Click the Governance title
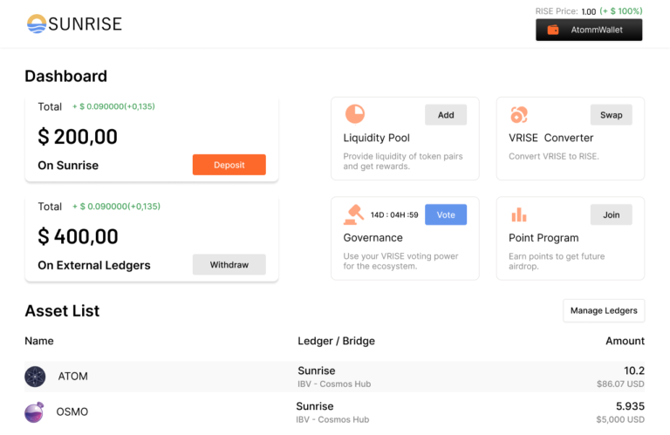Viewport: 670px width, 435px height. coord(373,238)
